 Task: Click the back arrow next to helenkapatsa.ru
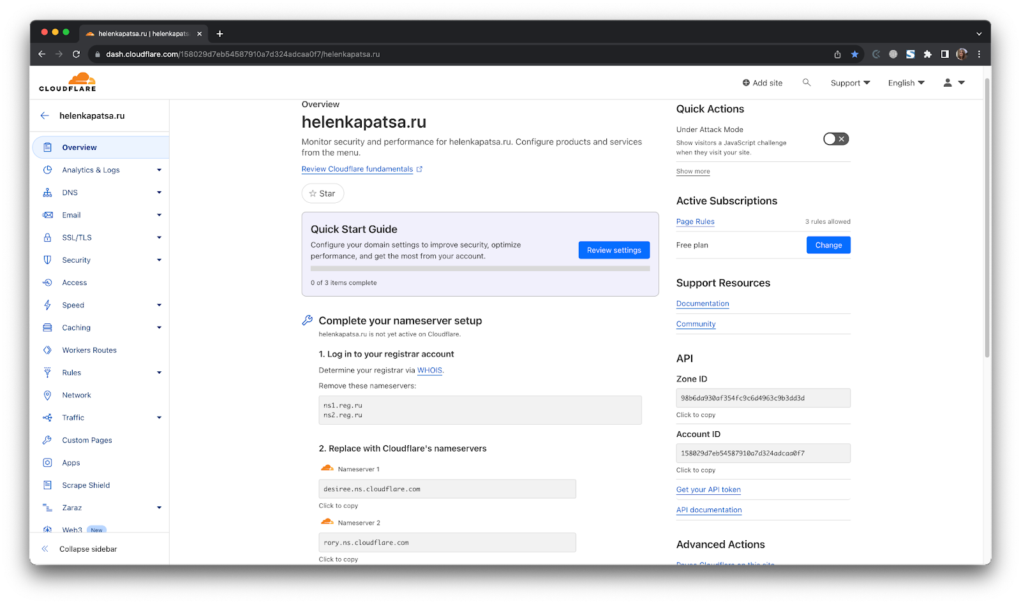[45, 115]
